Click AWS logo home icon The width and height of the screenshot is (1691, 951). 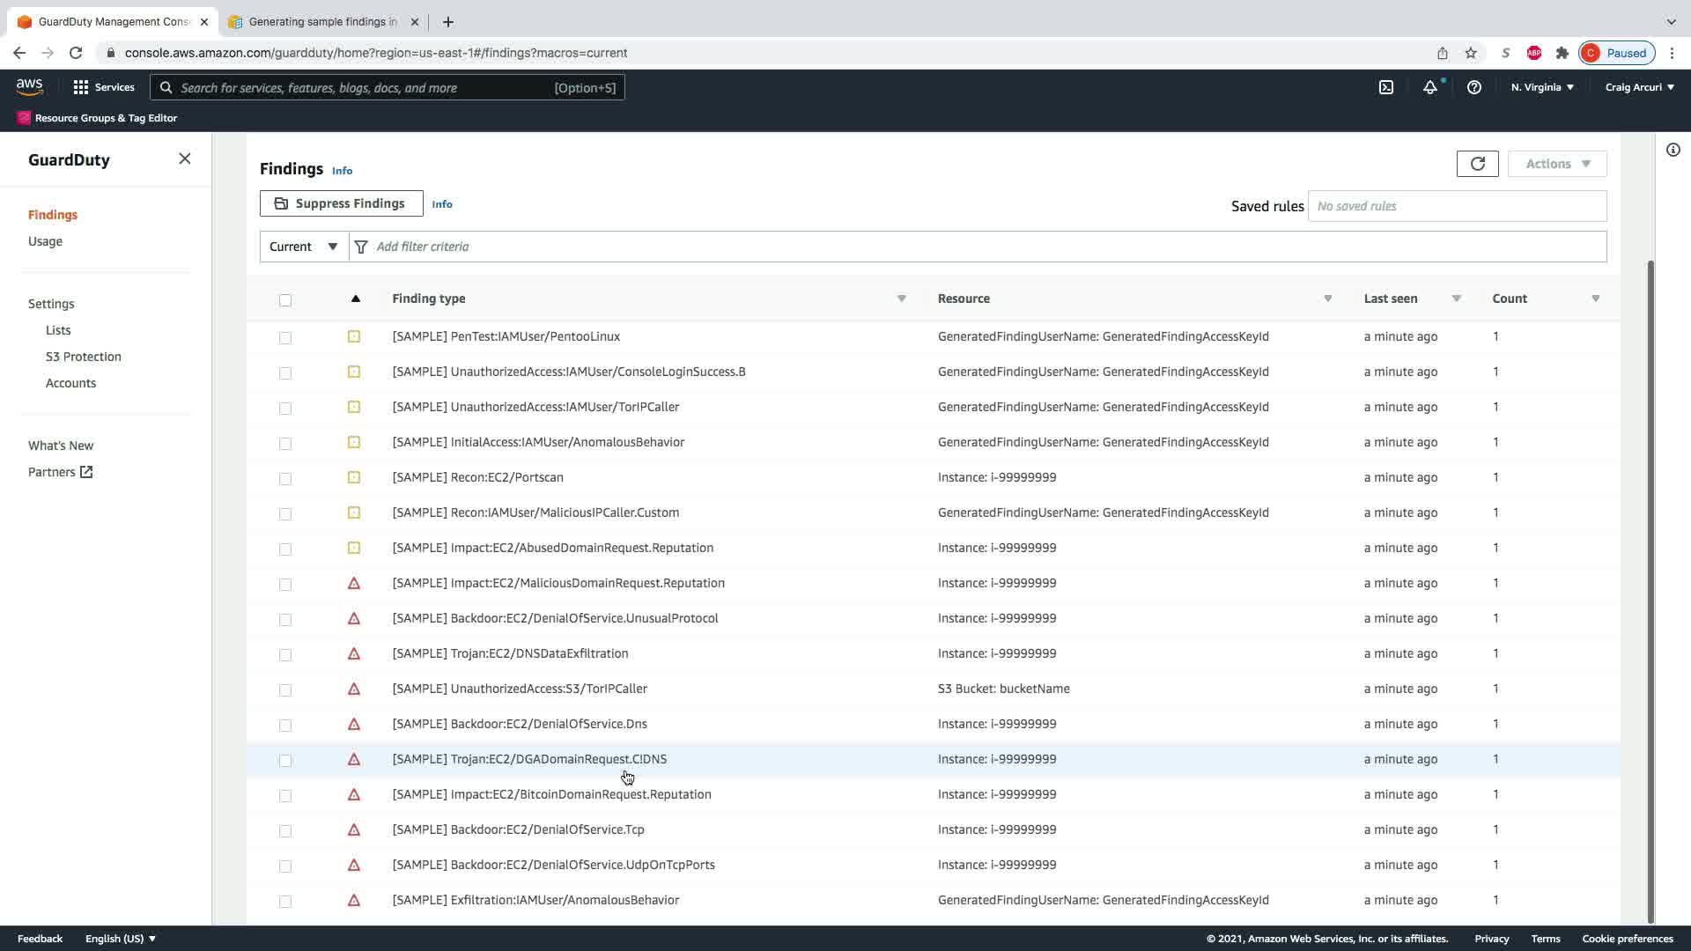coord(29,86)
